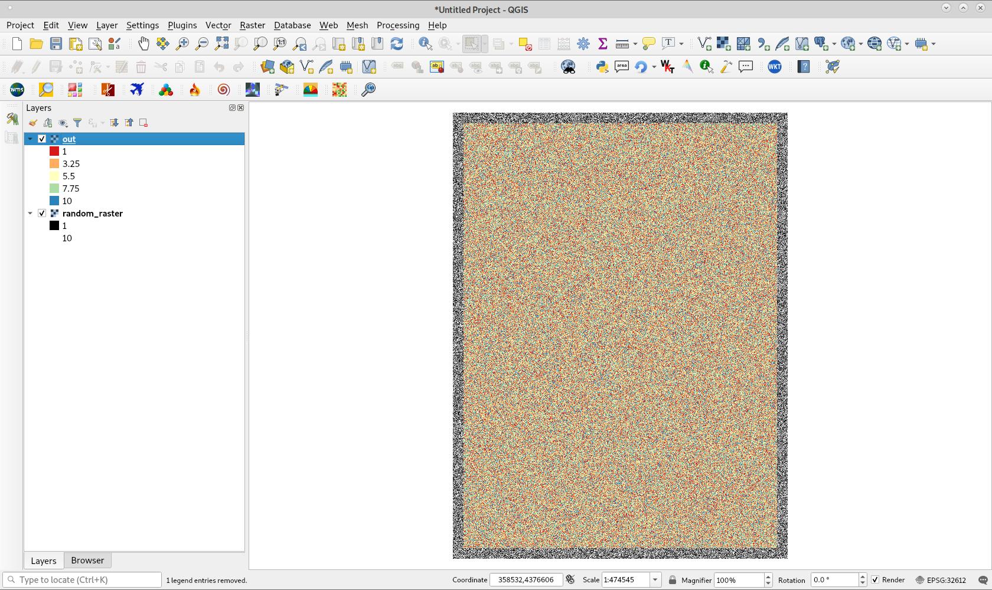
Task: Float the Layers panel
Action: 232,108
